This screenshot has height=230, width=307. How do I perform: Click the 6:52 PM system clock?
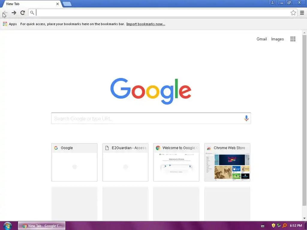pyautogui.click(x=296, y=226)
